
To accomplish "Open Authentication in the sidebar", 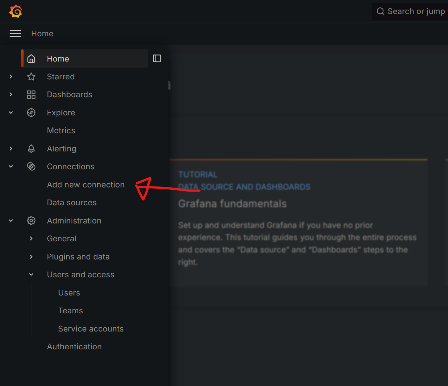I will [74, 346].
